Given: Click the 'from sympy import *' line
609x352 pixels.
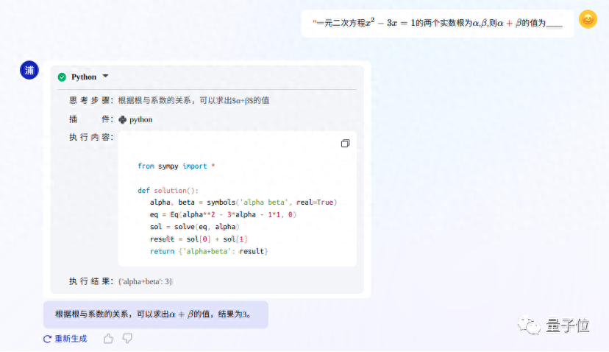Looking at the screenshot, I should tap(176, 166).
